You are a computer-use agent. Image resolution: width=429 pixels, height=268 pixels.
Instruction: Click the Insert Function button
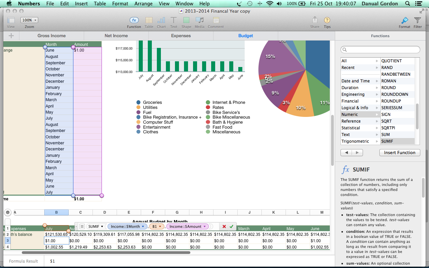400,153
